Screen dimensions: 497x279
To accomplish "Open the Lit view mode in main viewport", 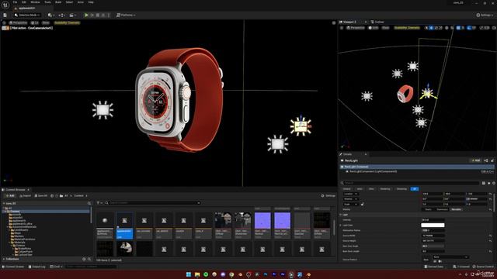I will [x=35, y=22].
